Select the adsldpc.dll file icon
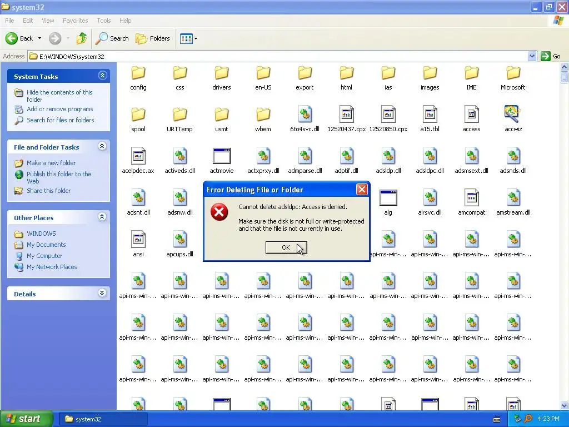569x427 pixels. tap(430, 156)
